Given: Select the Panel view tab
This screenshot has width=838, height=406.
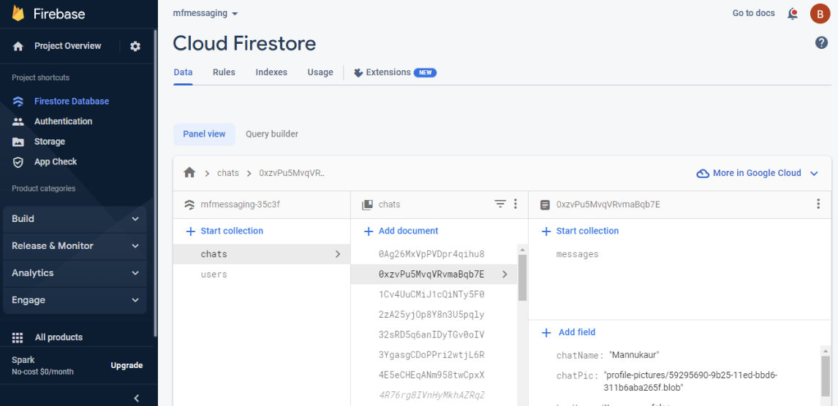Looking at the screenshot, I should pos(204,134).
